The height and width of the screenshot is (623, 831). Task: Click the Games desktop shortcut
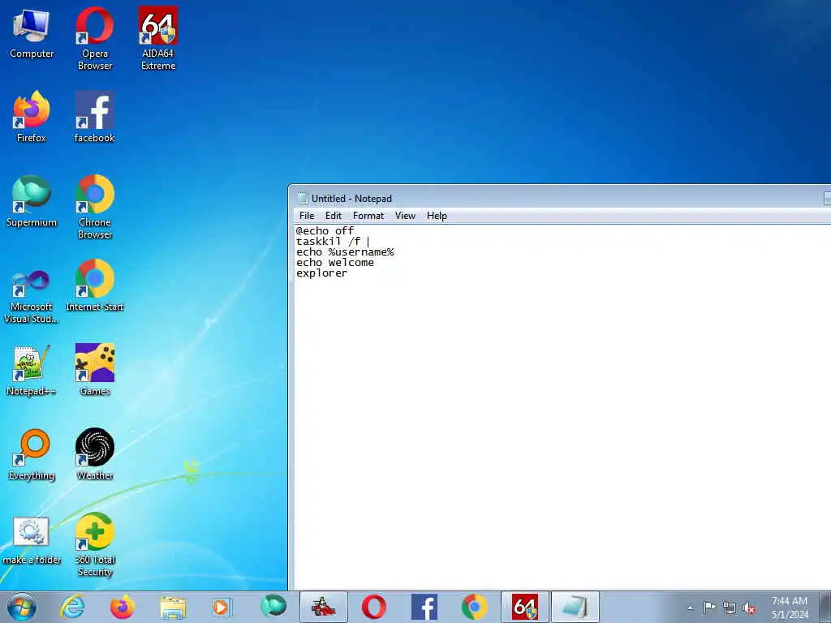[x=94, y=370]
